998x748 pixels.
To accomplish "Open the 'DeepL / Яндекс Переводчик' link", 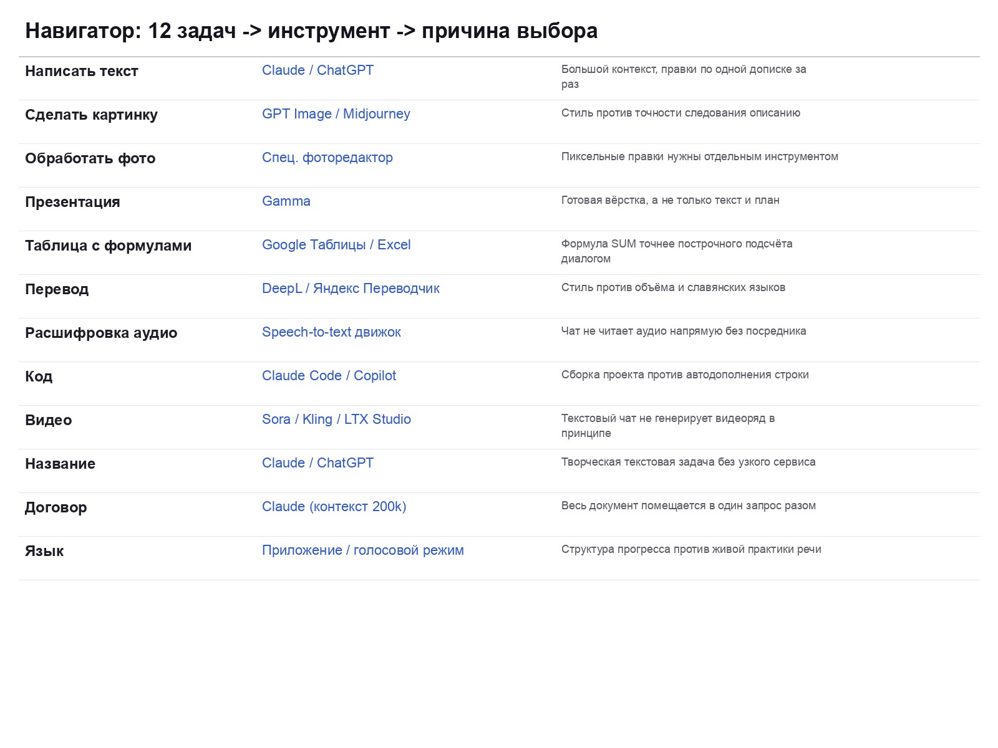I will click(x=351, y=289).
